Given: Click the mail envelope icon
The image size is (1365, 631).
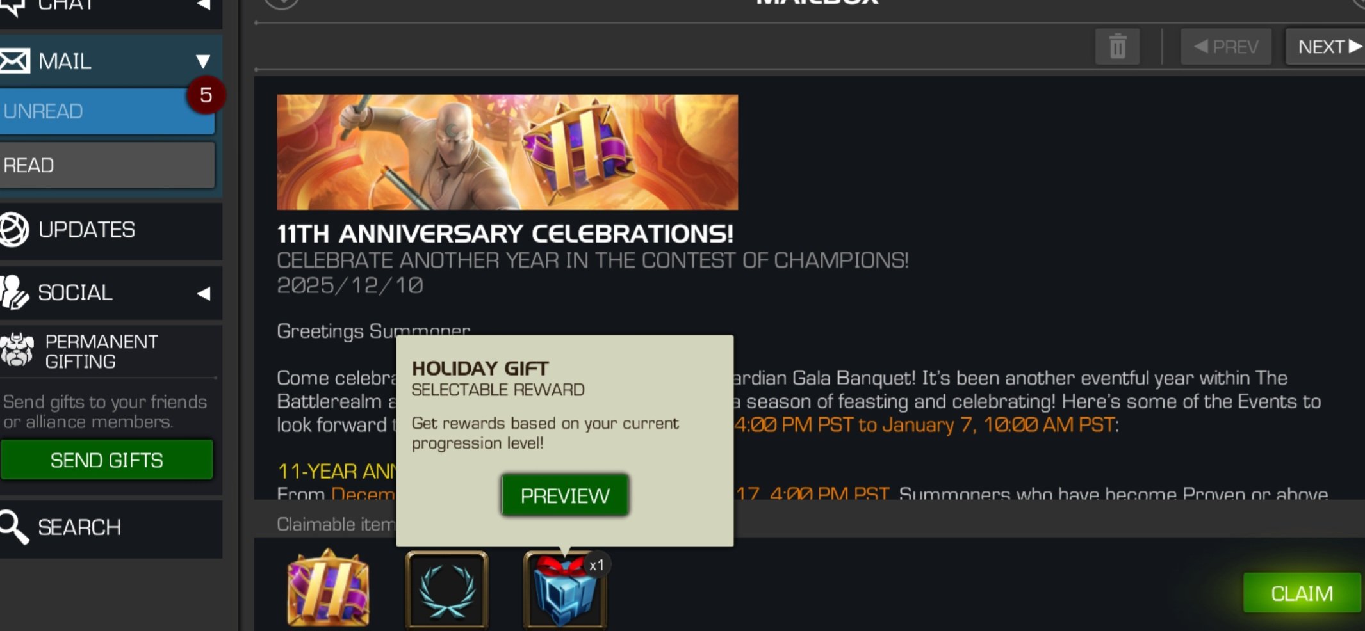Looking at the screenshot, I should point(14,61).
